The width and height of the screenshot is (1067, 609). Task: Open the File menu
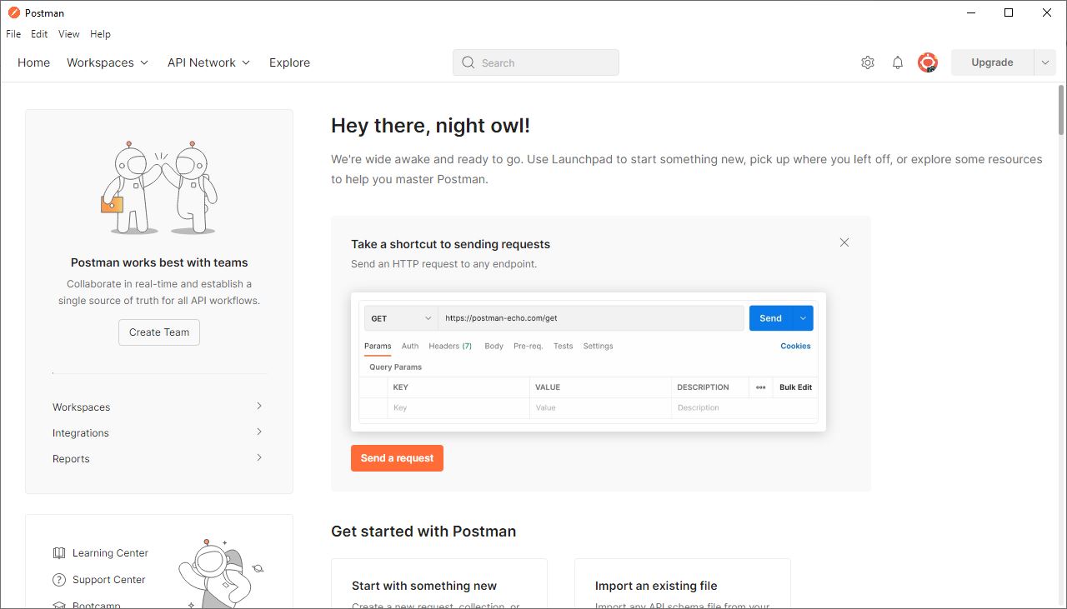(x=13, y=34)
